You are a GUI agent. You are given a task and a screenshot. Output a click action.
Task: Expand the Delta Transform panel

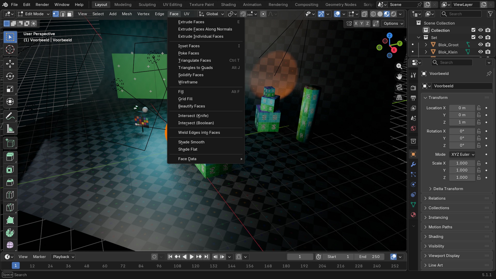448,189
